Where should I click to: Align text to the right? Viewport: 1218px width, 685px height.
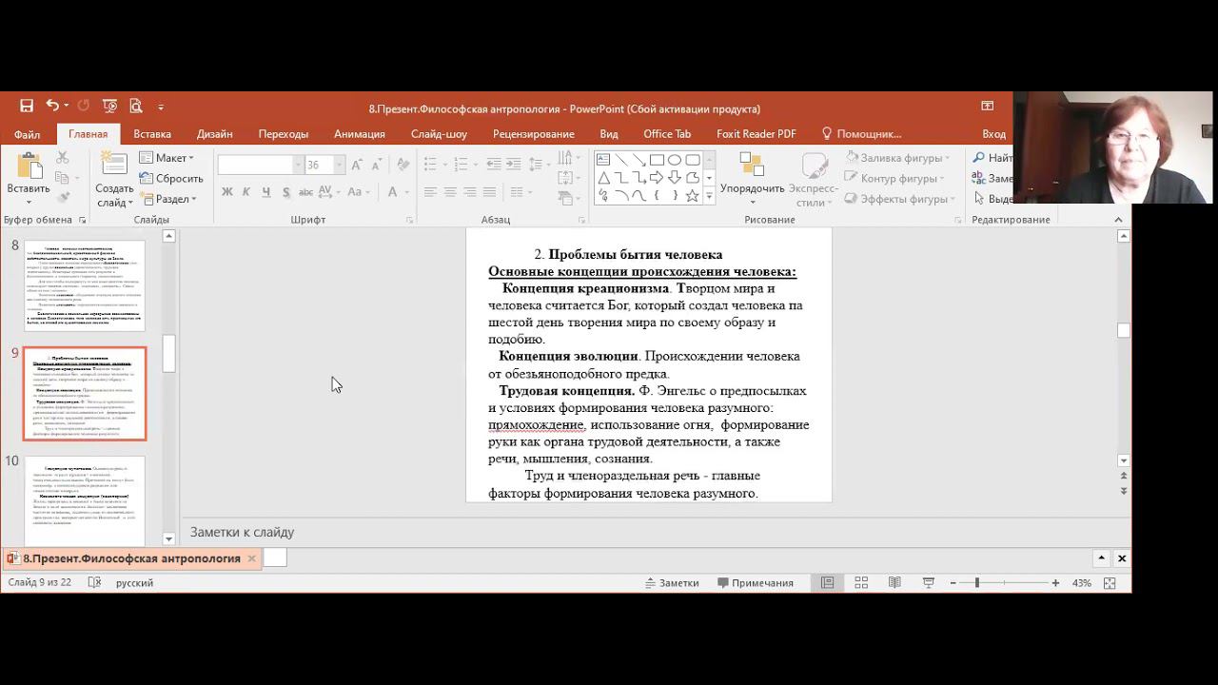click(470, 191)
